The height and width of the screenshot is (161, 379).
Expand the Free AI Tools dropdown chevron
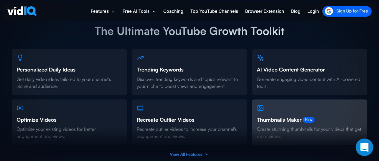click(x=154, y=11)
